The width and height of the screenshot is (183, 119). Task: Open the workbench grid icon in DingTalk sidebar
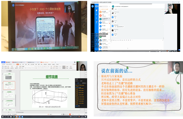[x=96, y=18]
